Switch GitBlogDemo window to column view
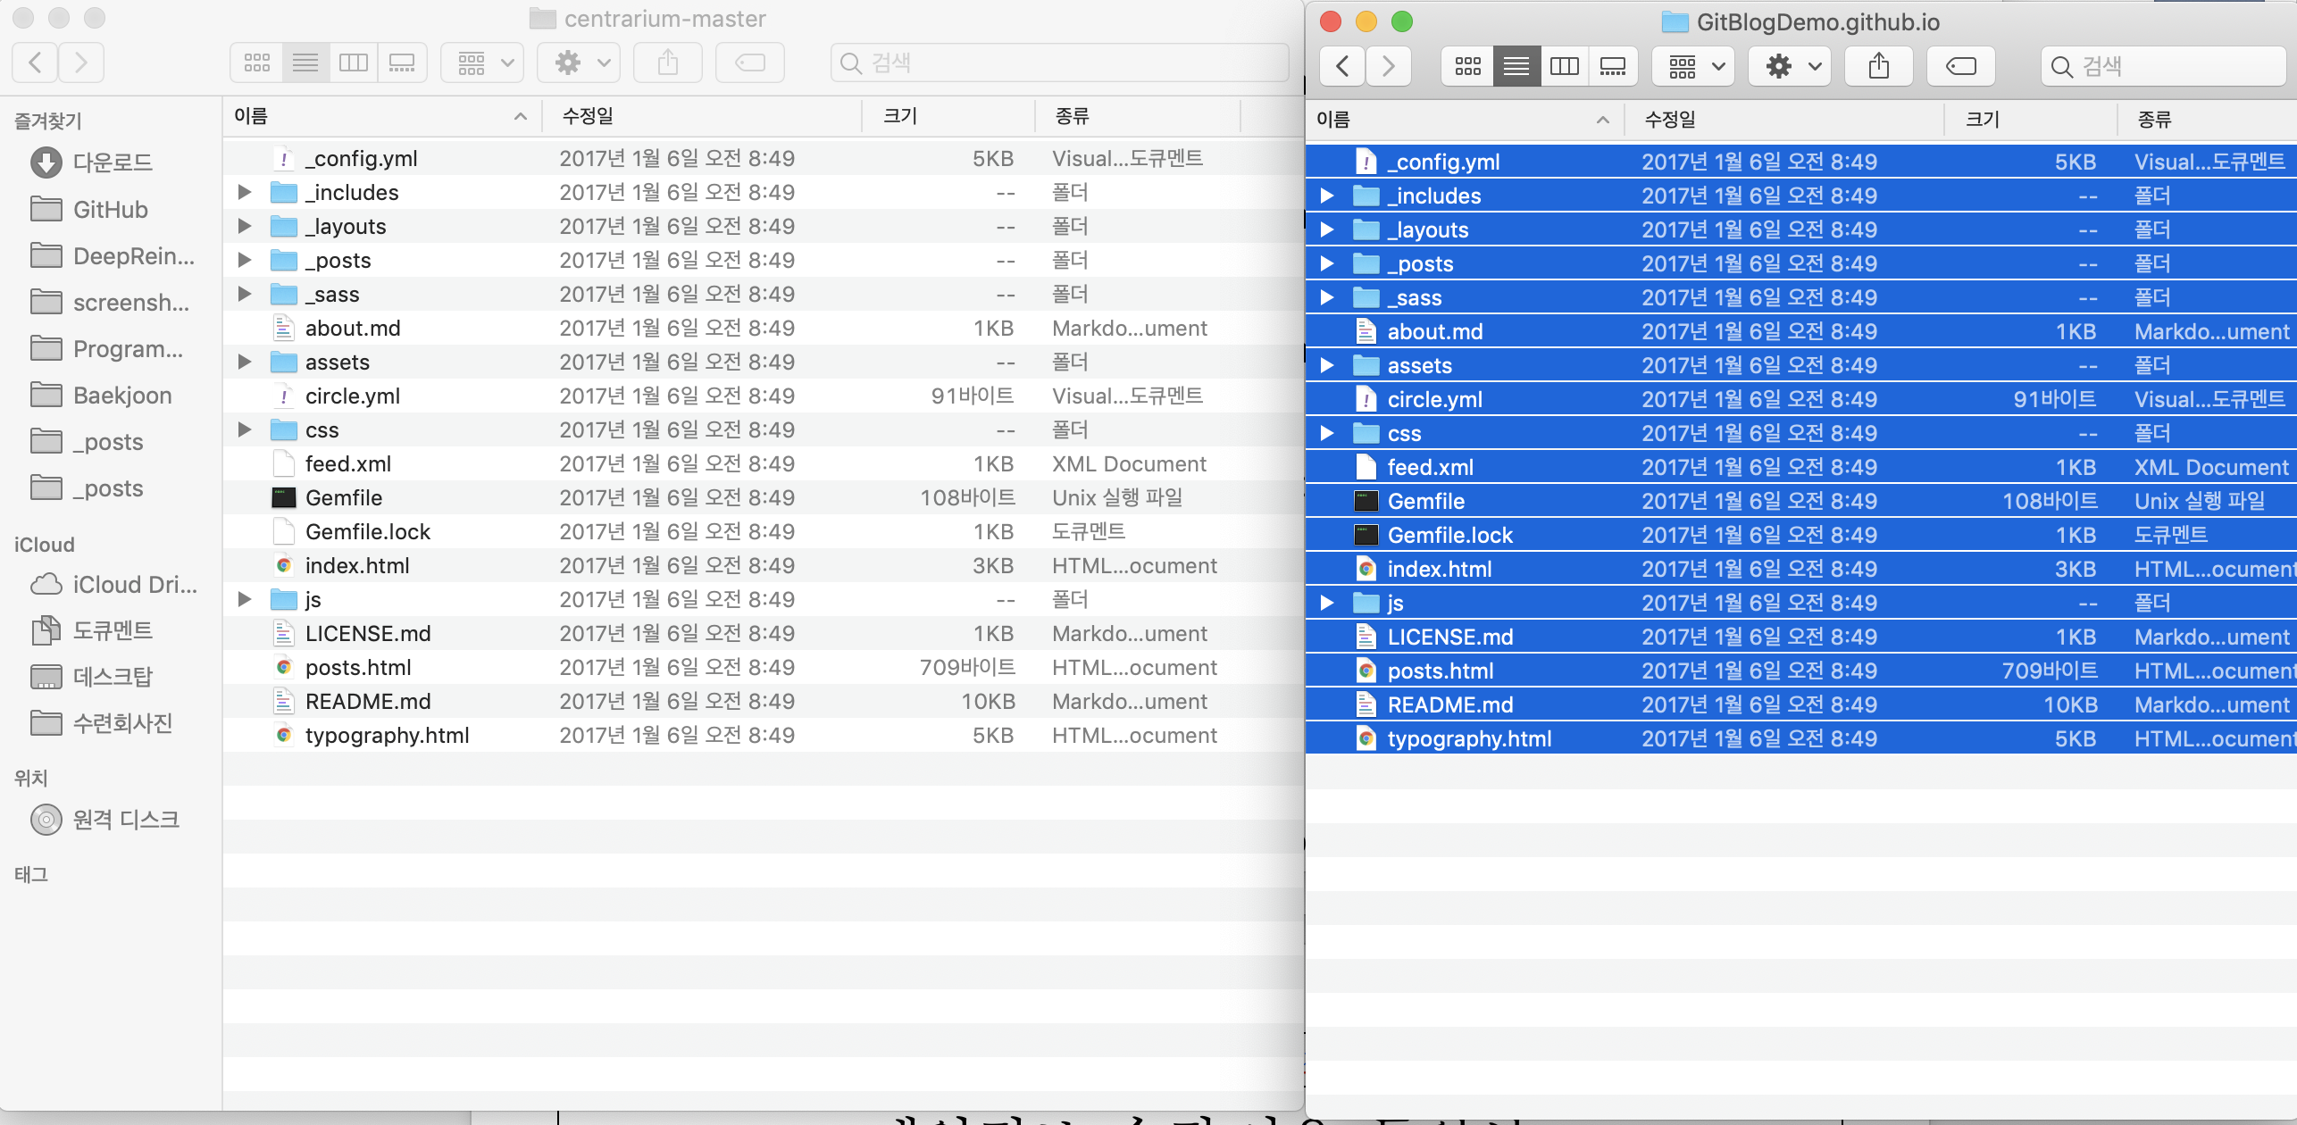 click(x=1564, y=66)
